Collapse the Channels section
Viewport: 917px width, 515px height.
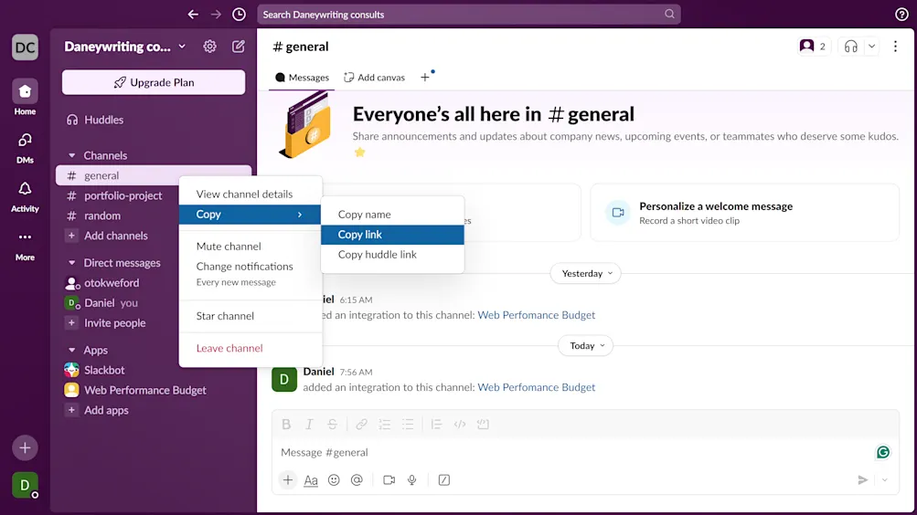point(71,155)
